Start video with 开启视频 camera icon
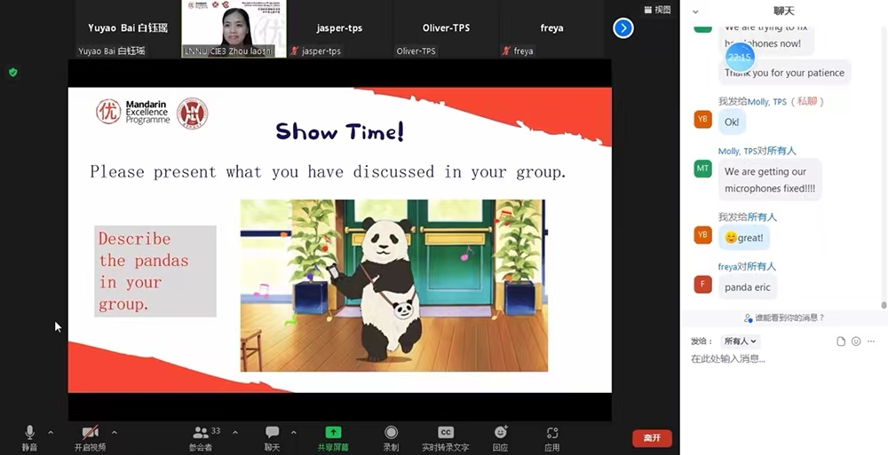888x455 pixels. coord(90,433)
